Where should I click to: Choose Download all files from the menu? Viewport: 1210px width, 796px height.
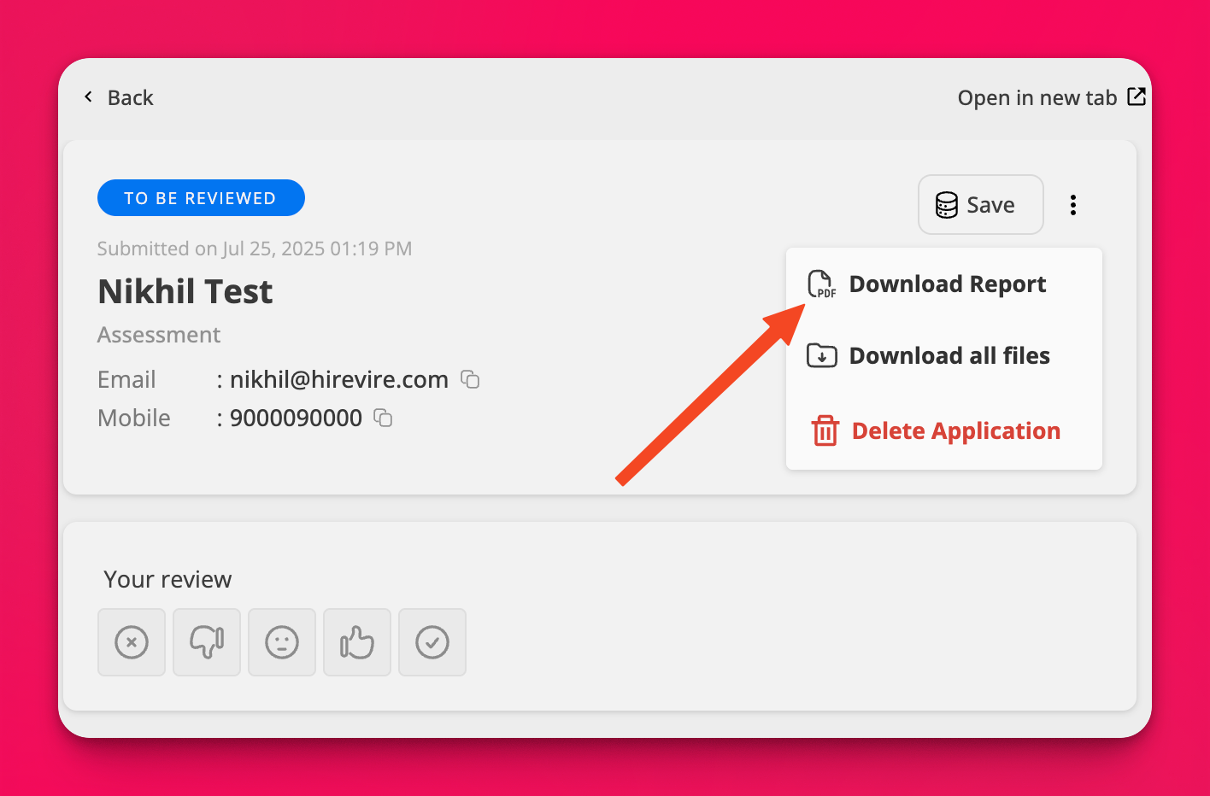949,355
